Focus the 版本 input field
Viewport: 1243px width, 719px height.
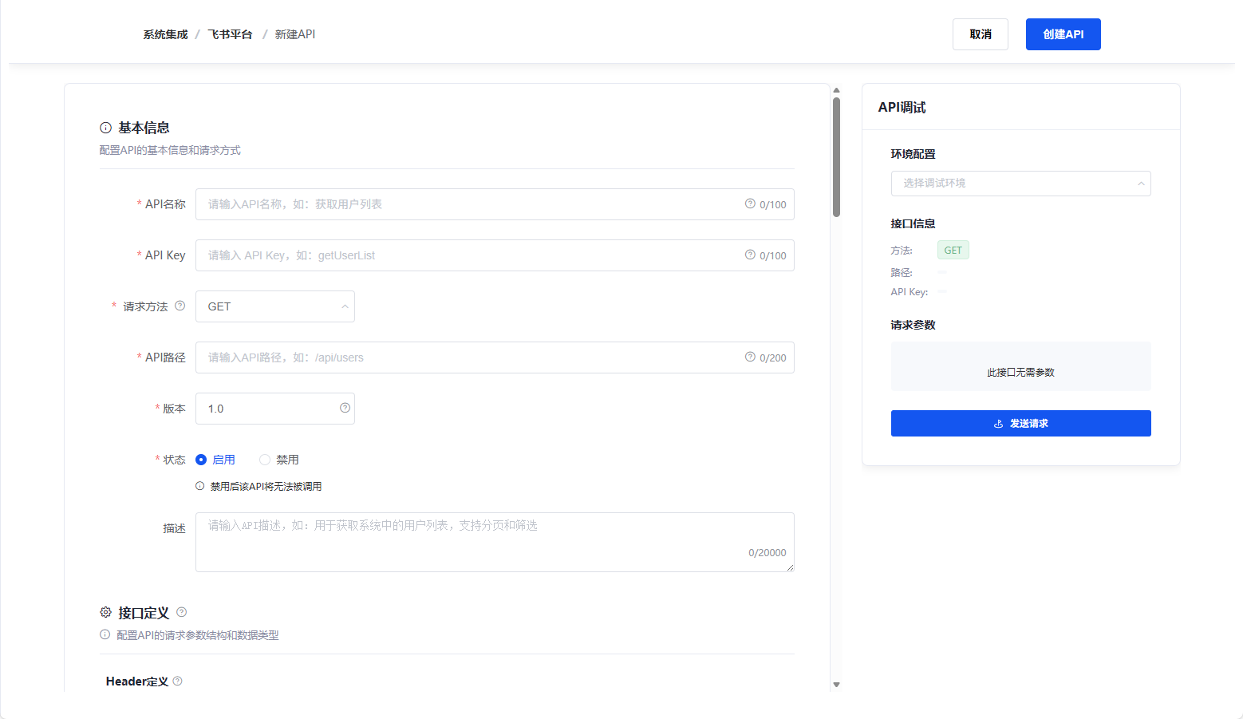pos(275,409)
